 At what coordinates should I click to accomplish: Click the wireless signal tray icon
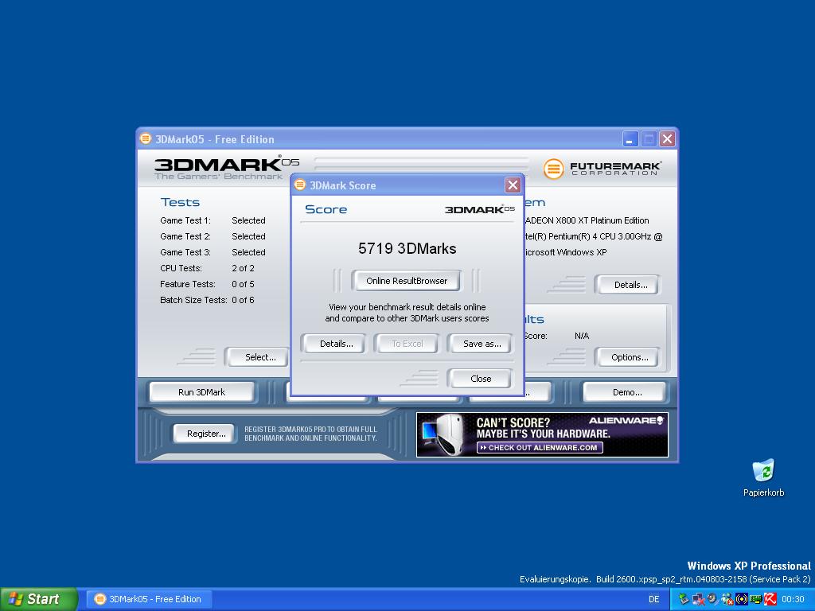pyautogui.click(x=742, y=599)
